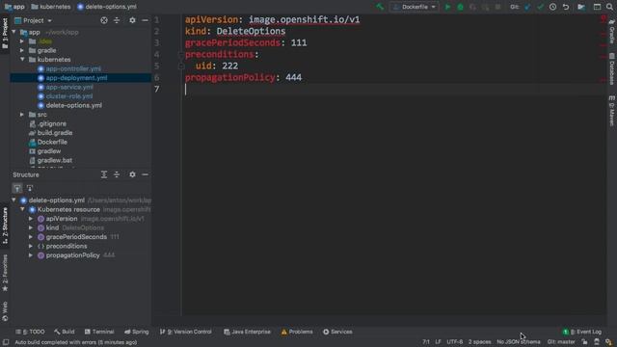Click Git: master branch widget

[561, 342]
